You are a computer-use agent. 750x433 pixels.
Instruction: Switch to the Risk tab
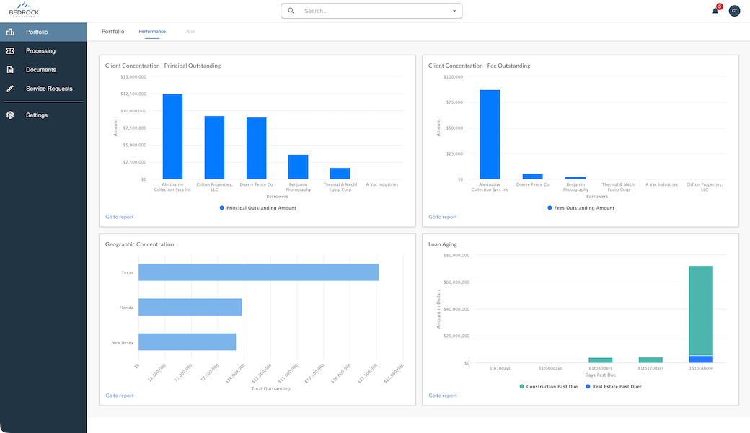tap(190, 32)
